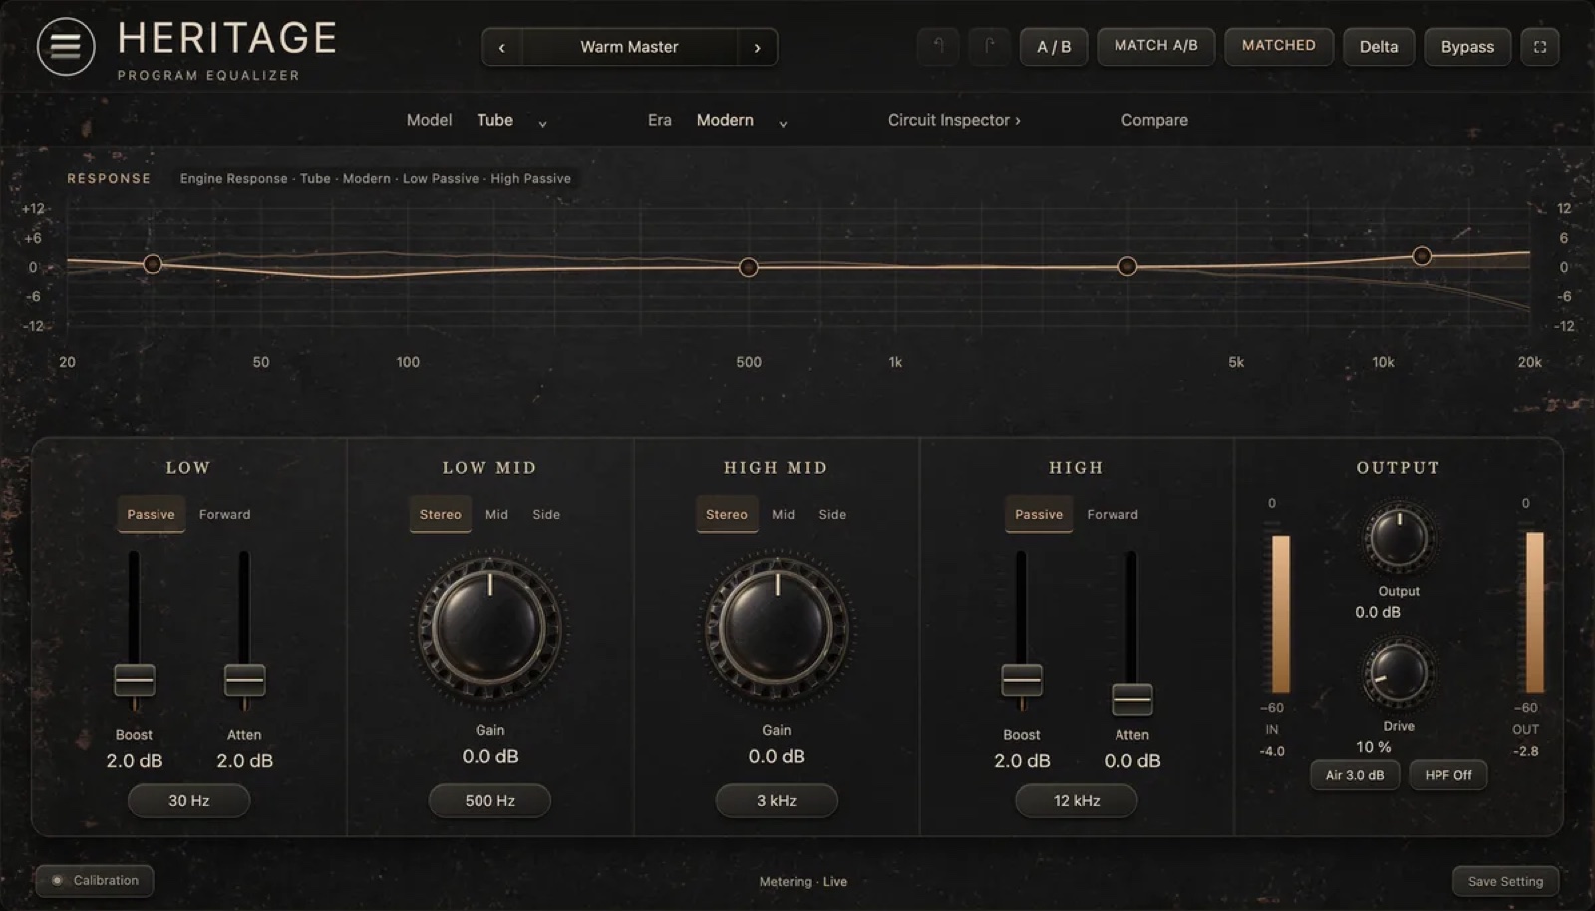Click the Drive knob
The height and width of the screenshot is (911, 1595).
click(x=1399, y=674)
